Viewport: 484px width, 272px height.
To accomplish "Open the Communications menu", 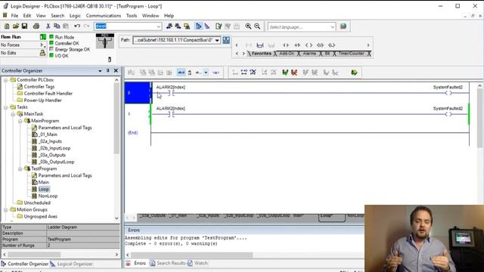I will tap(104, 15).
